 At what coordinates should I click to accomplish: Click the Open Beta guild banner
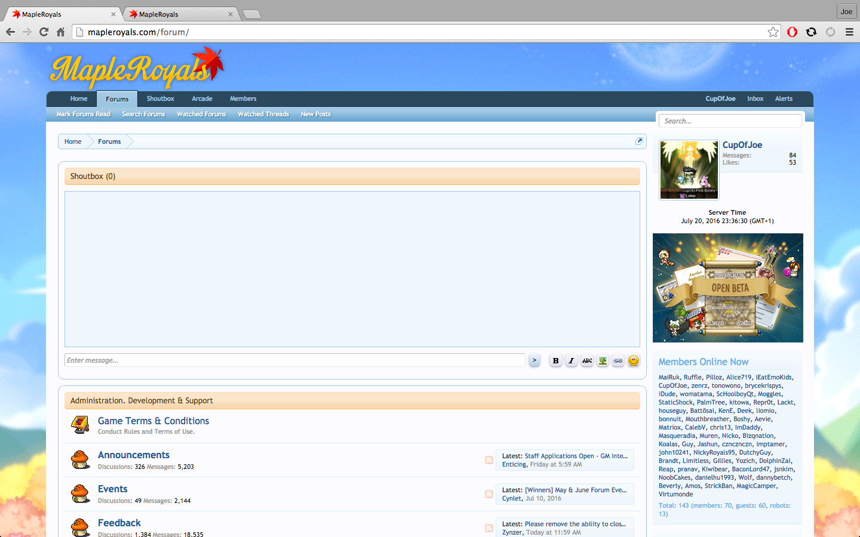(x=728, y=288)
